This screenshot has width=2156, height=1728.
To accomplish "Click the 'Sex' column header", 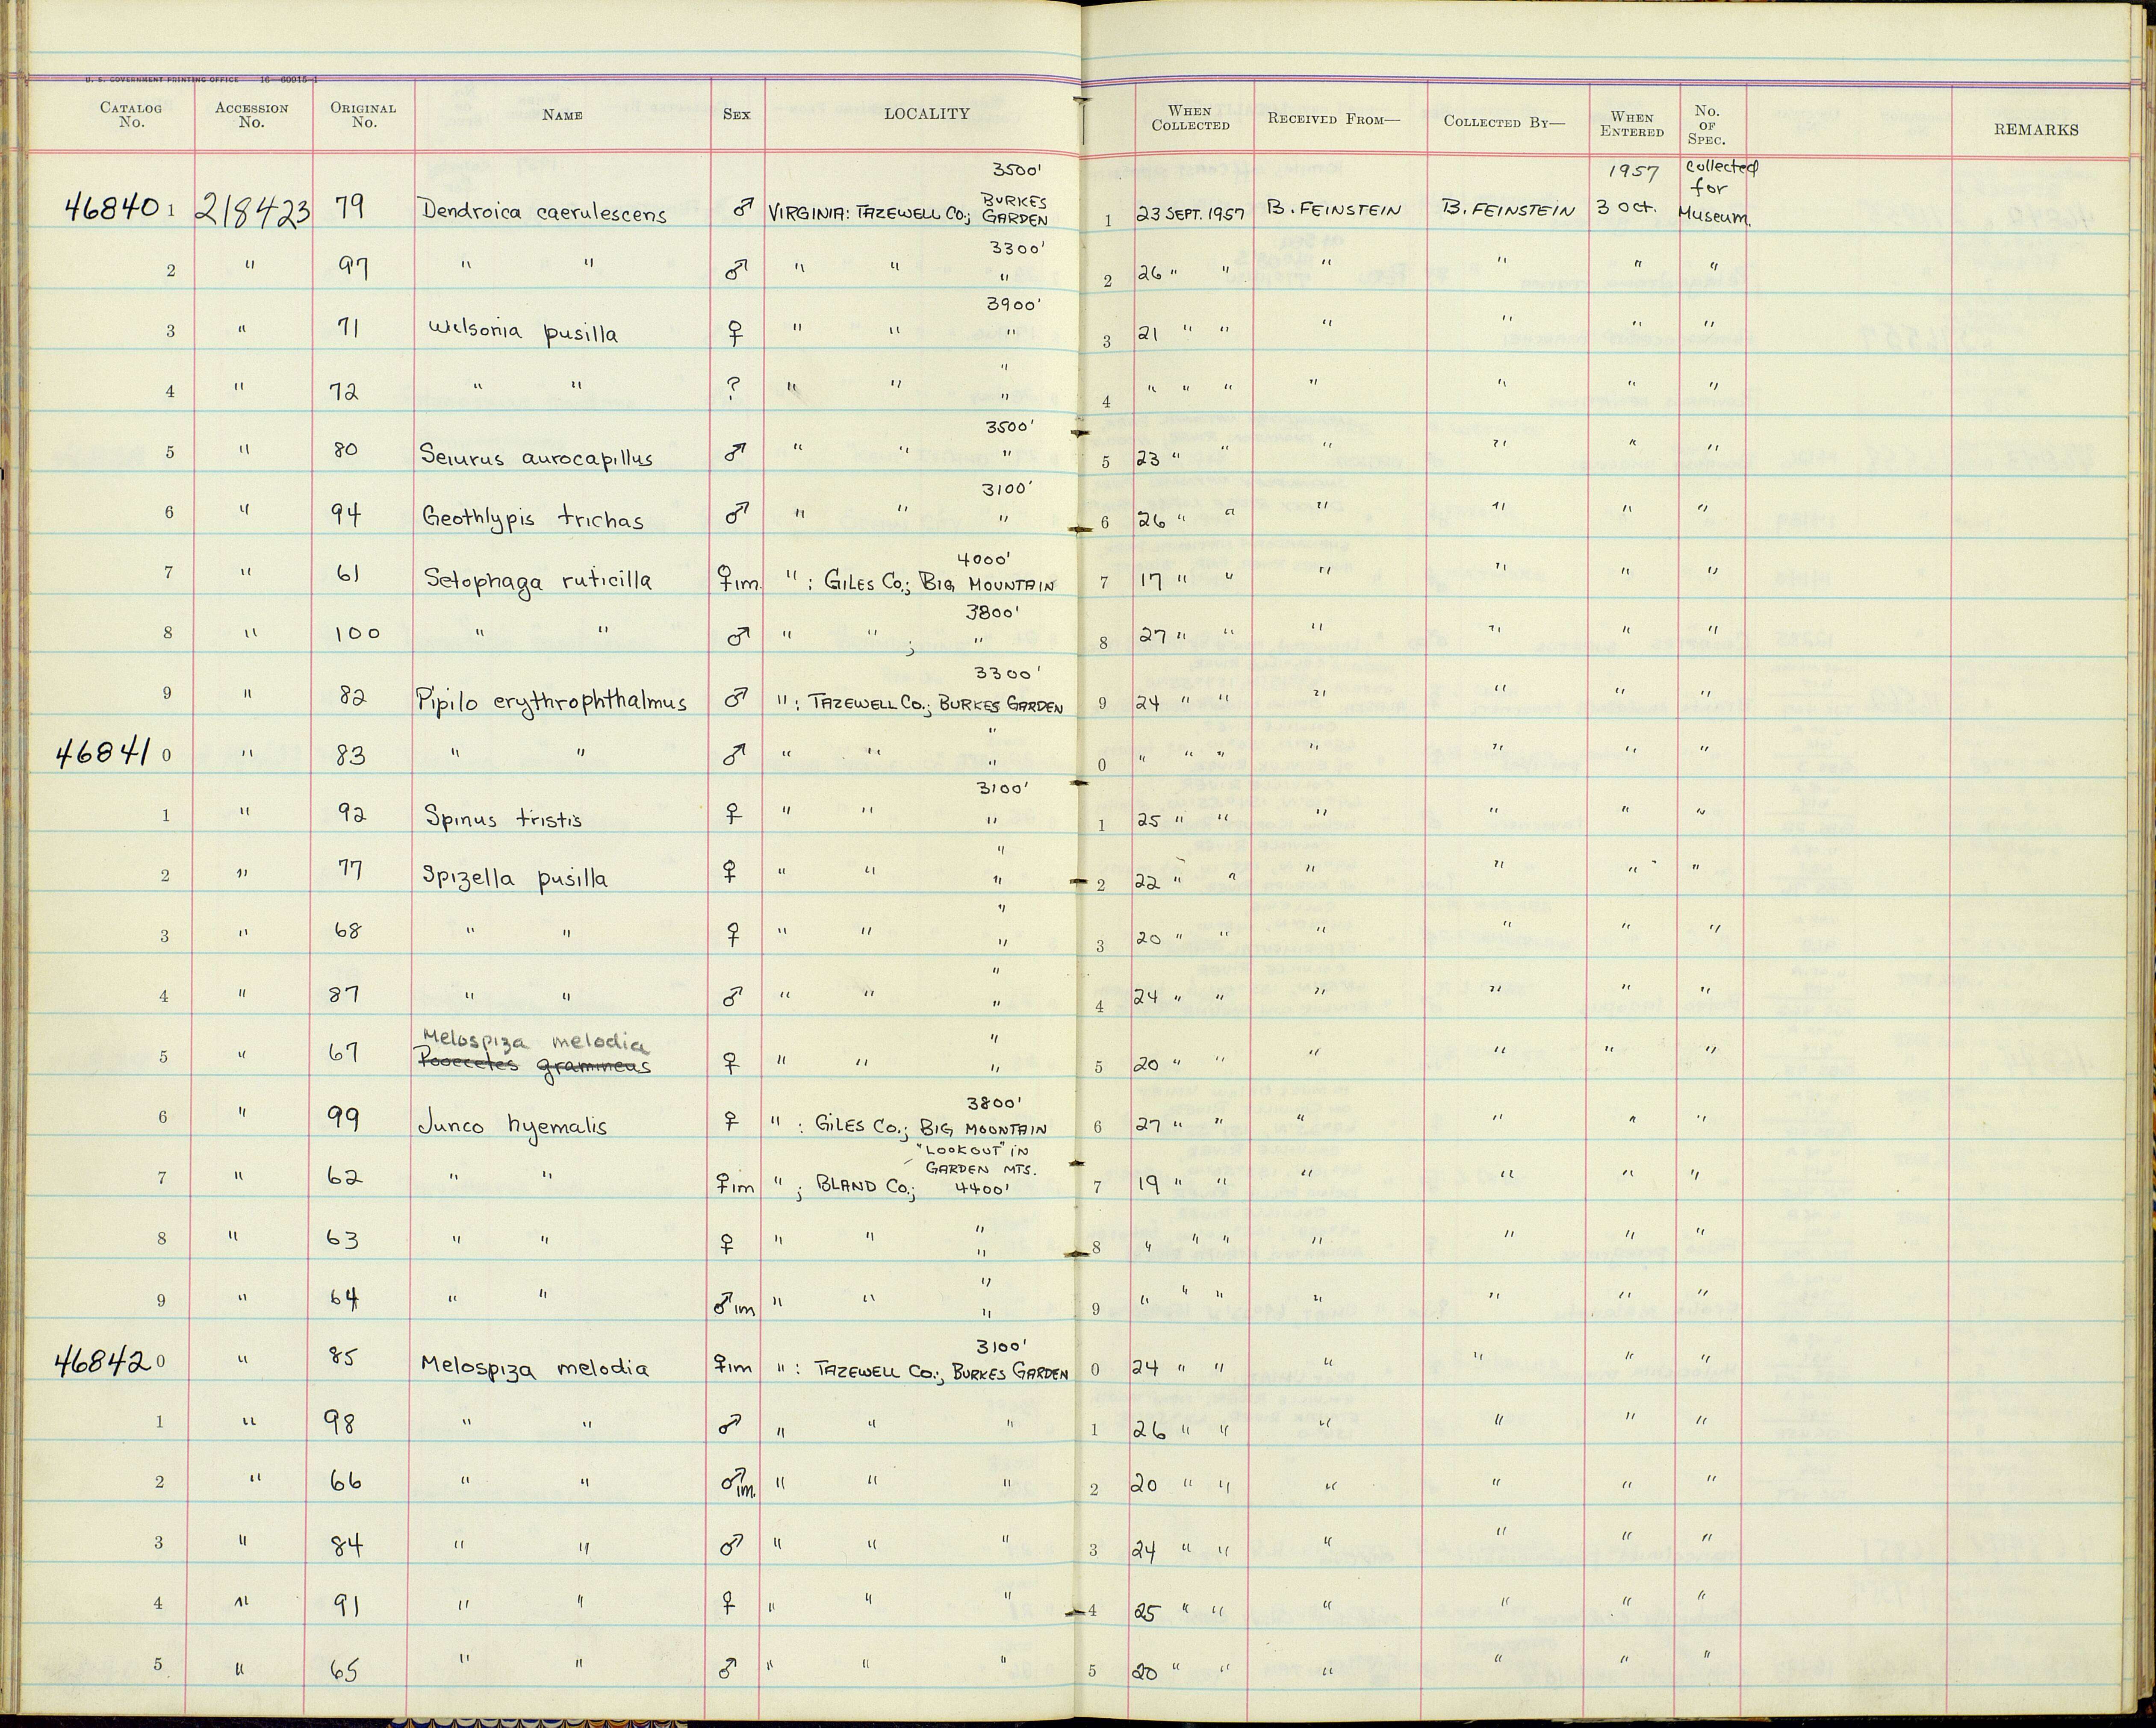I will [736, 115].
